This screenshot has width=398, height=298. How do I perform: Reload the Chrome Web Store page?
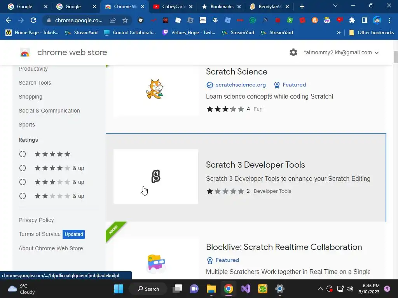click(x=33, y=20)
